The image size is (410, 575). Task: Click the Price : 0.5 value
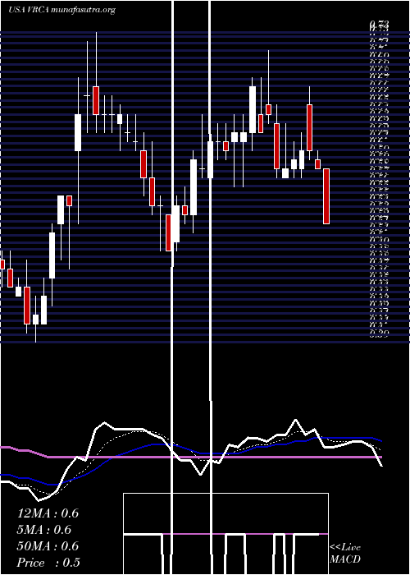48,563
